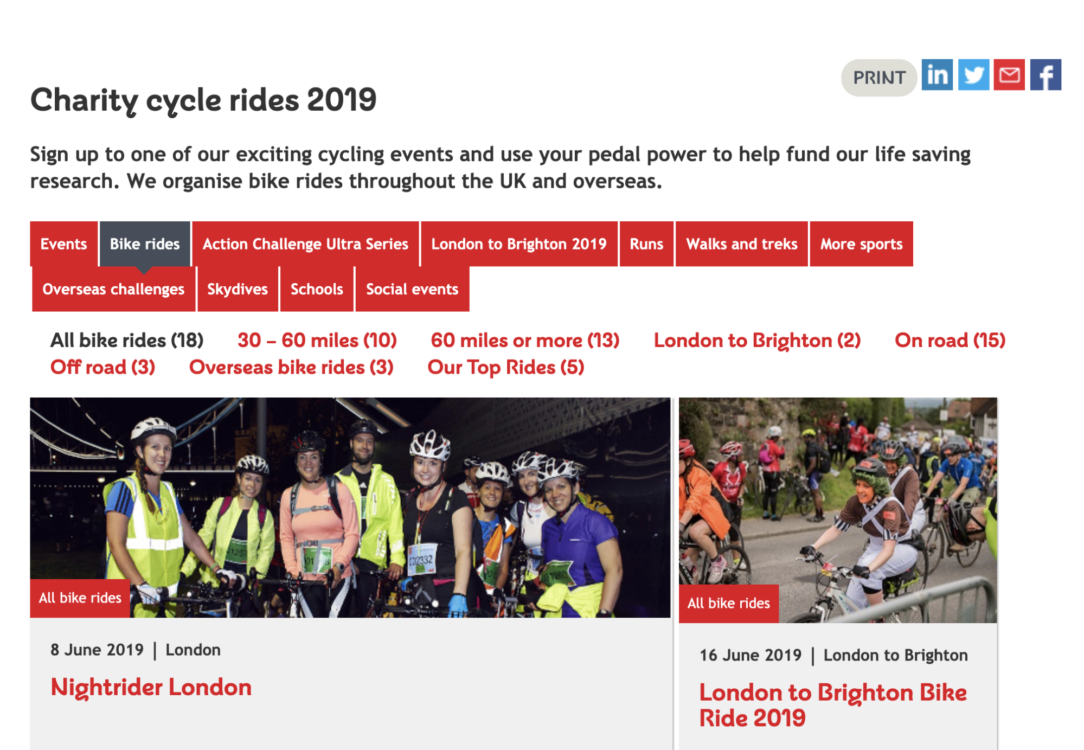This screenshot has width=1084, height=750.
Task: Select the Social events tab
Action: (x=412, y=289)
